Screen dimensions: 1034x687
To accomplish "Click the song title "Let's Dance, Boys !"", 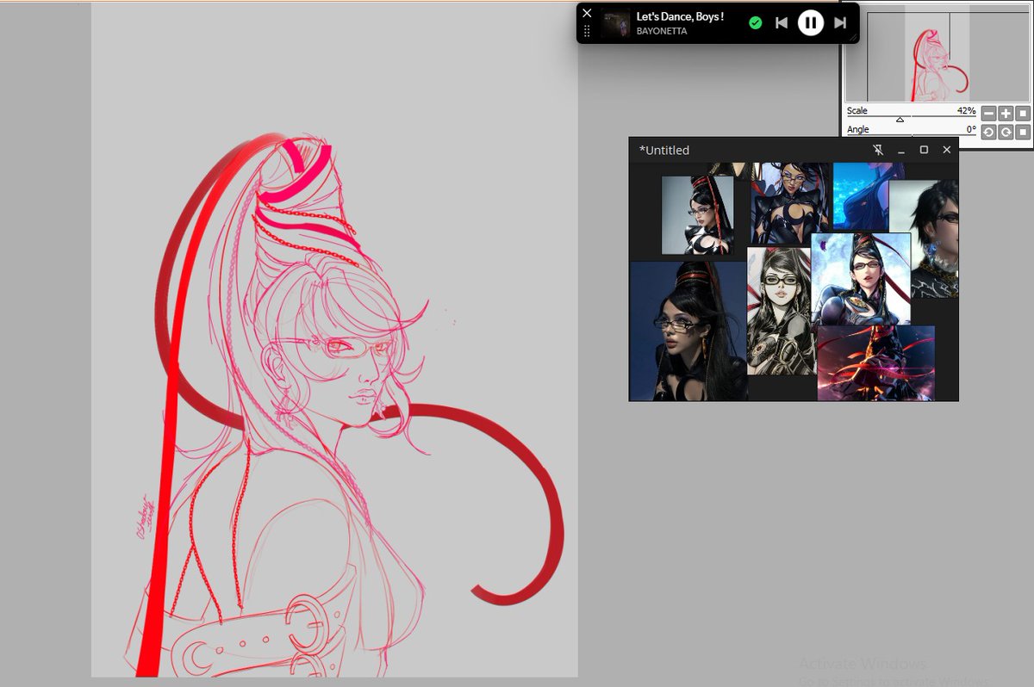I will pos(680,16).
